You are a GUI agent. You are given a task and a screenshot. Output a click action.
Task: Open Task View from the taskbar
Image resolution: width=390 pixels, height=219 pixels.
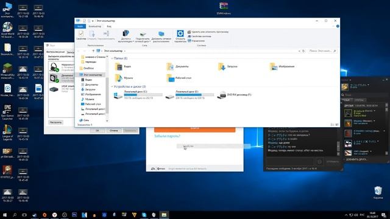click(x=24, y=215)
